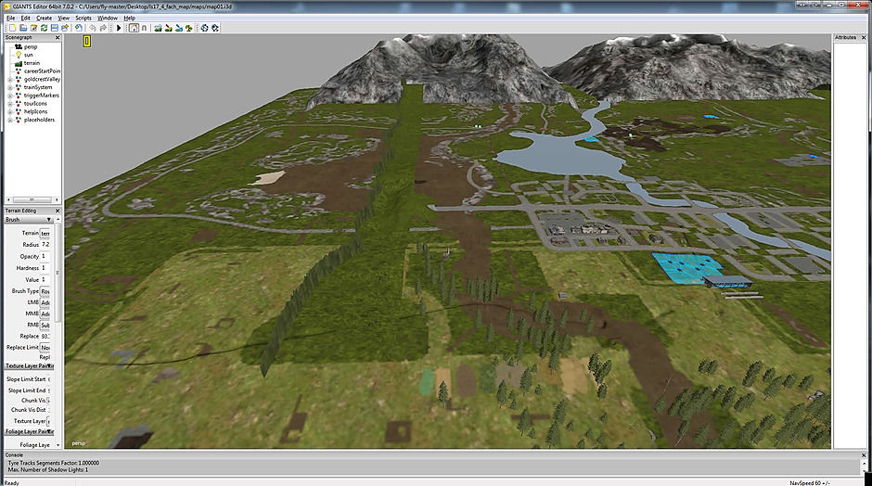Open the Scripts menu
The image size is (872, 486).
click(x=83, y=18)
